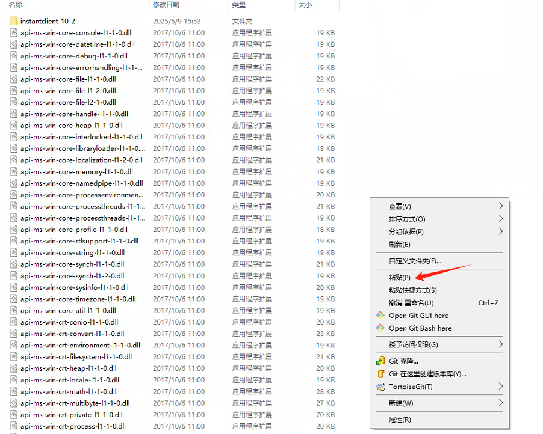Click file icon of api-ms-win-core-heap-l1-1-0.dll

click(x=14, y=125)
